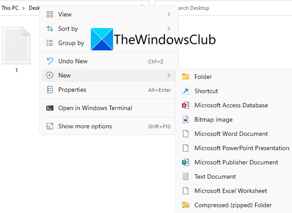
Task: Expand the Sort by submenu arrow
Action: [x=169, y=28]
